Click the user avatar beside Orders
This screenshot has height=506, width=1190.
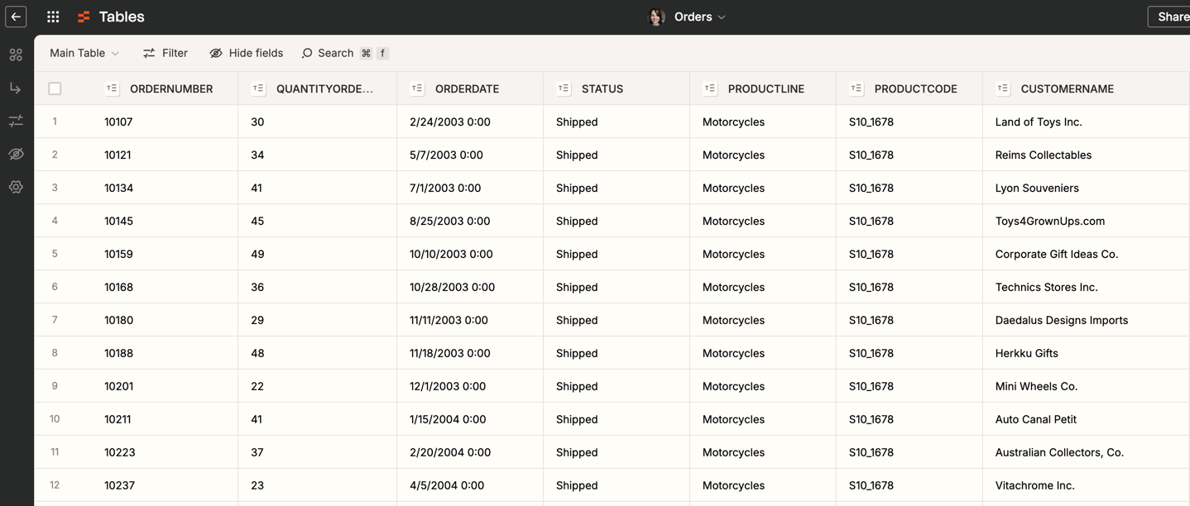click(656, 17)
